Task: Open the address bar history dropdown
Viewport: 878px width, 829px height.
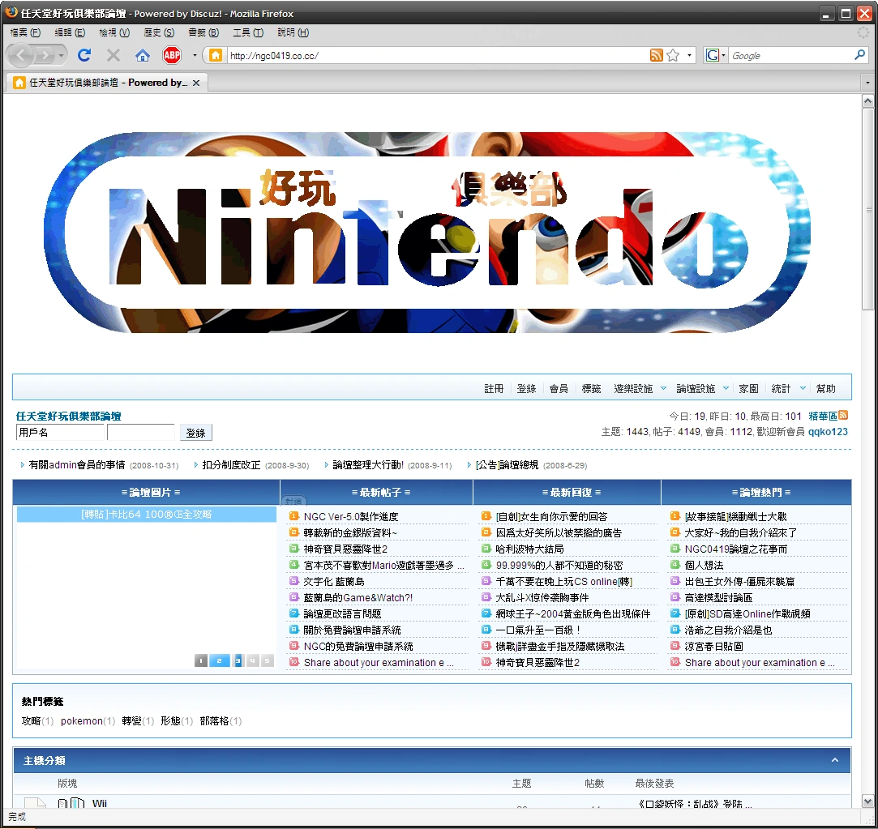Action: coord(689,55)
